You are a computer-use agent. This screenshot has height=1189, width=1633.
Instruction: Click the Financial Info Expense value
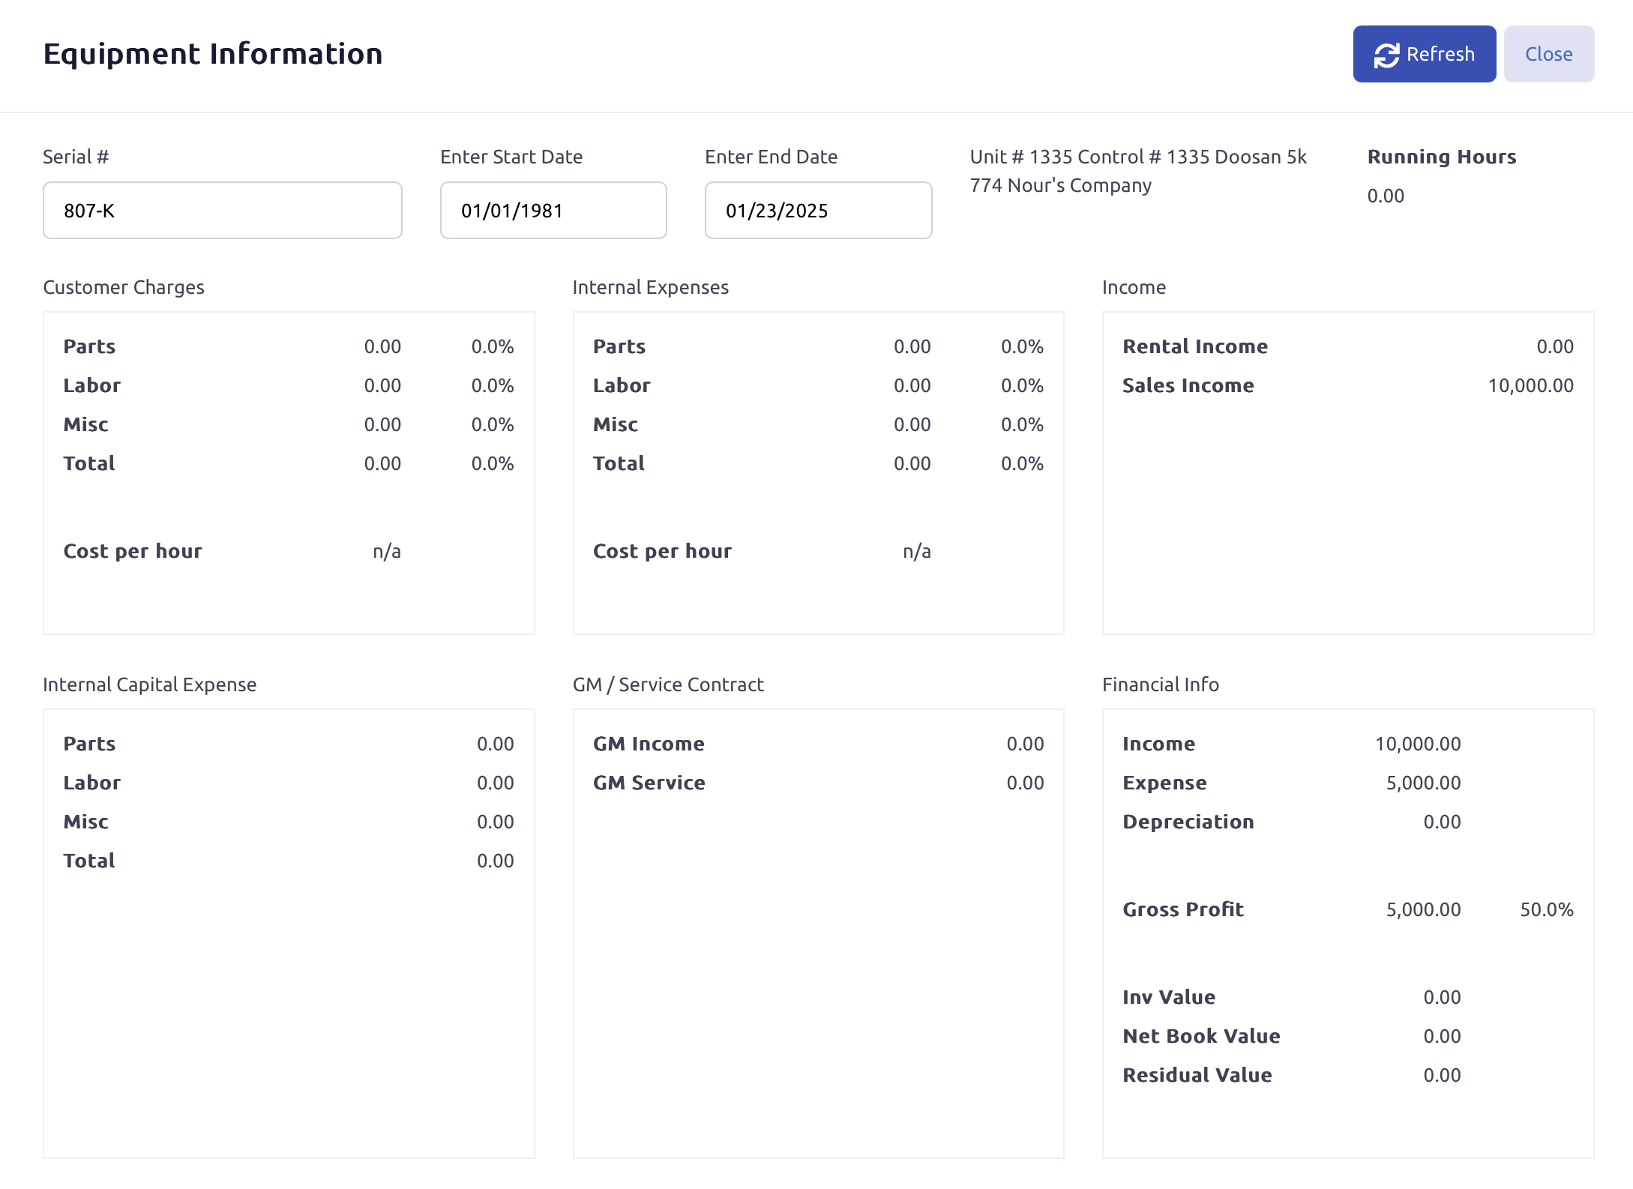[1422, 783]
